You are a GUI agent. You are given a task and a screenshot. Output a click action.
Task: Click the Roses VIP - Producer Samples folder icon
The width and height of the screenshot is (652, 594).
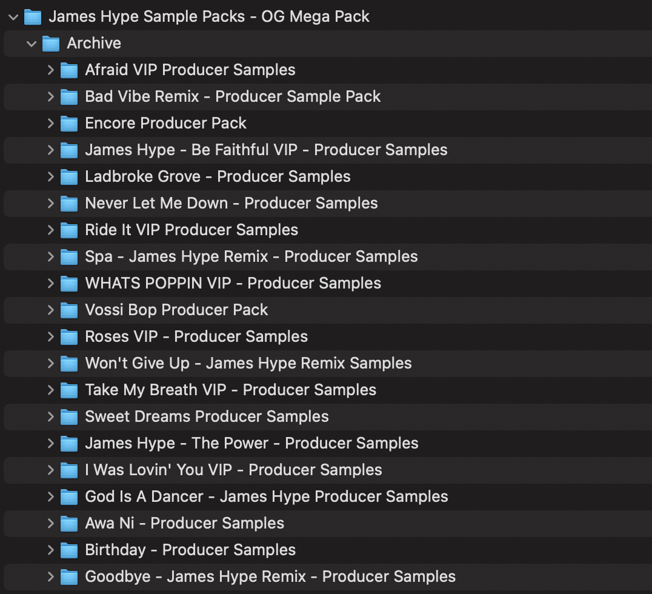click(x=69, y=336)
